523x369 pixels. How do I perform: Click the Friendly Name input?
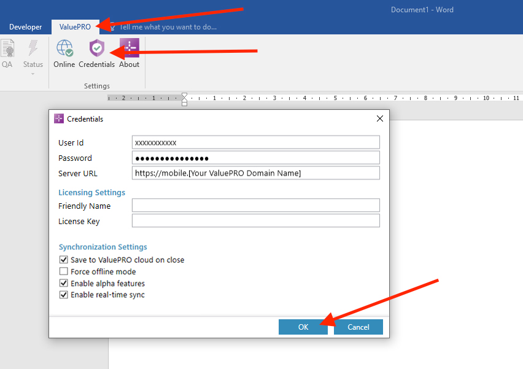(x=256, y=205)
